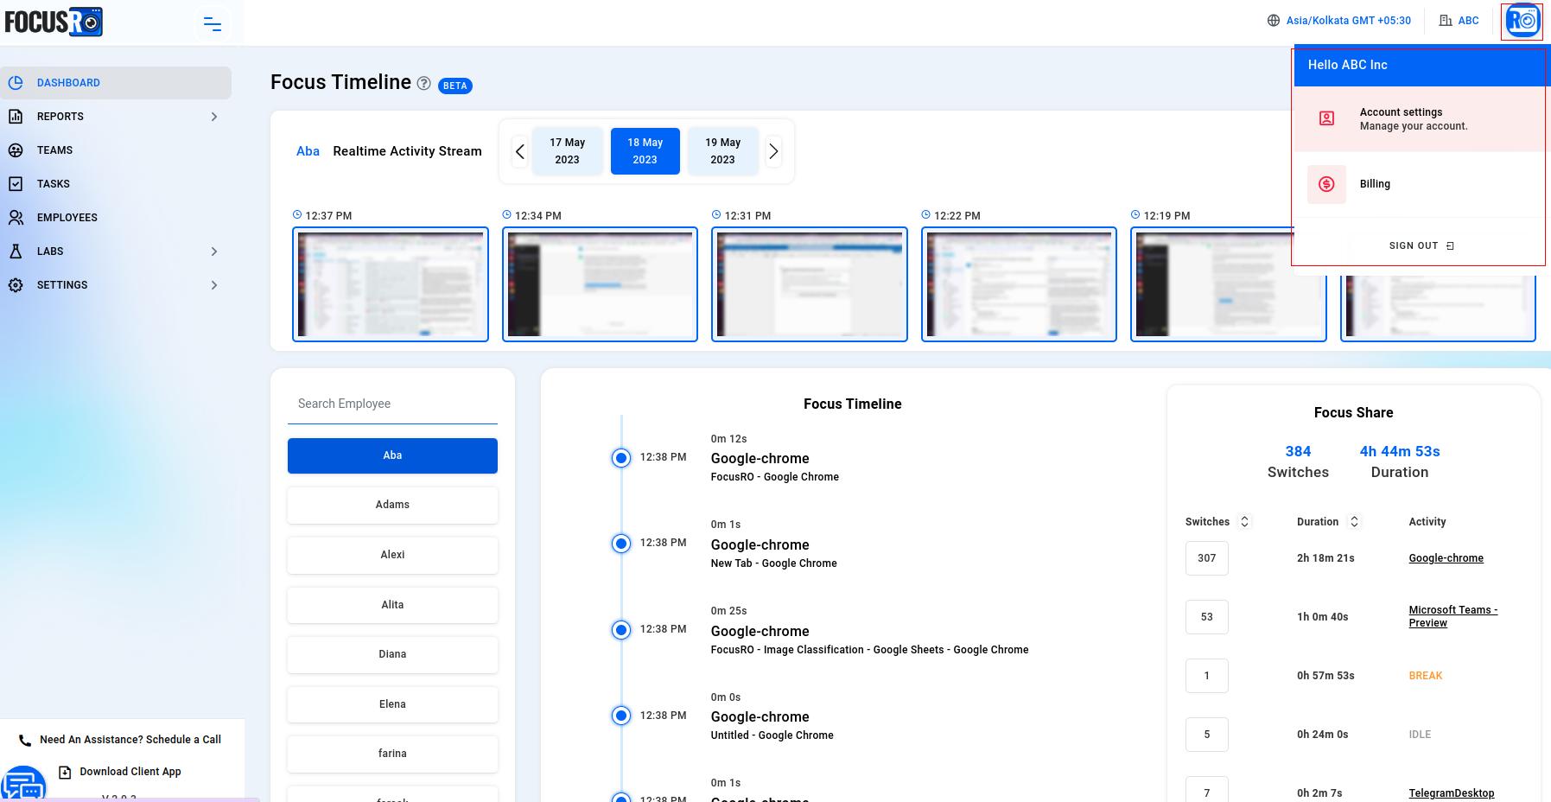Select the 18 May 2023 date tab
Viewport: 1551px width, 802px height.
(x=645, y=151)
